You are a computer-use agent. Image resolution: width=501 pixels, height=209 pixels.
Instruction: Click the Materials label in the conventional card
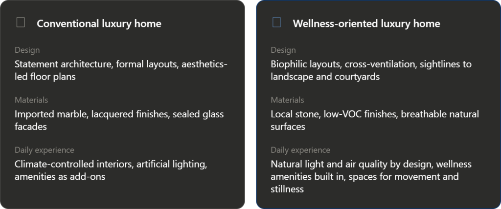point(31,100)
